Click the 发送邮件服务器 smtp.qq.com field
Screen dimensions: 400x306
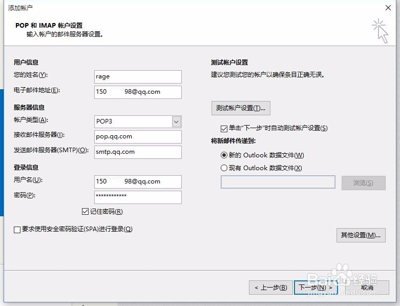(x=138, y=152)
